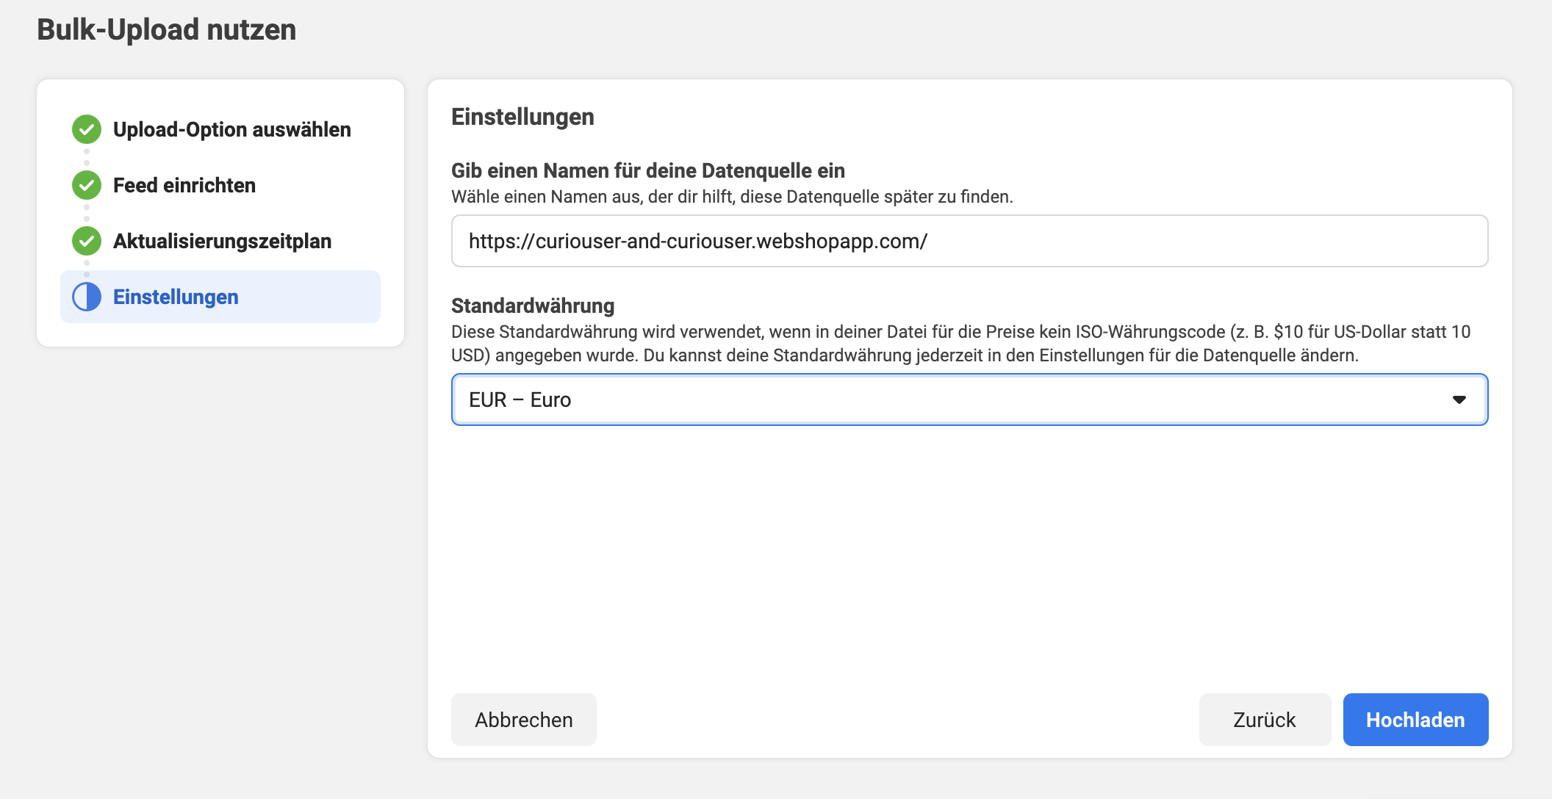Select the Aktualisierungszeitplan step
The width and height of the screenshot is (1552, 799).
coord(222,241)
